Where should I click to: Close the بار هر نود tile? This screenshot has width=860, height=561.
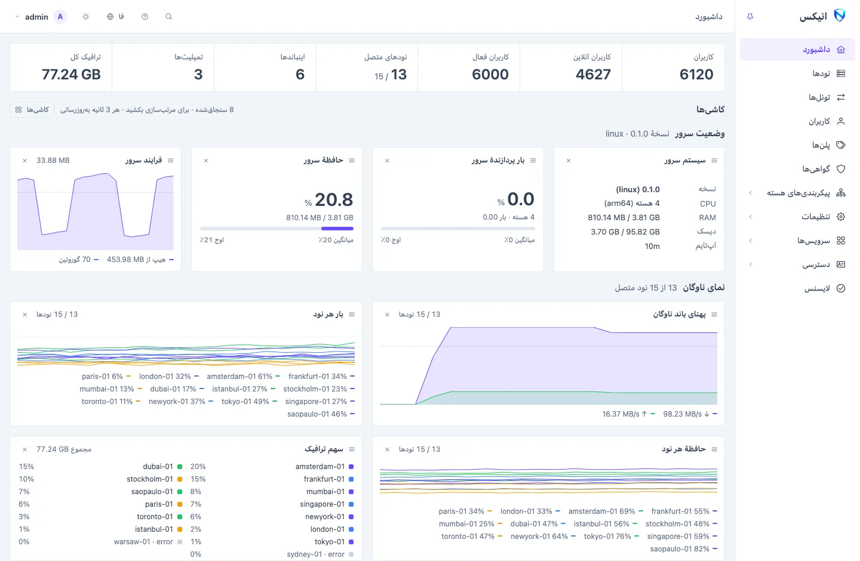(24, 315)
